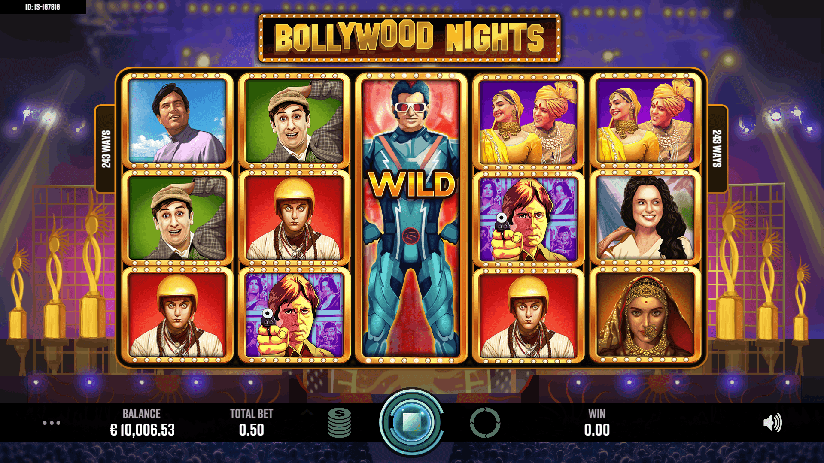Click the Balance amount display
The height and width of the screenshot is (463, 824).
[x=142, y=430]
